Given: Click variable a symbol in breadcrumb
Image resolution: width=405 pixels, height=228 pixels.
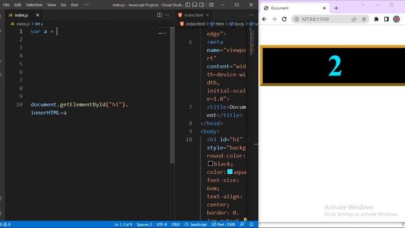Looking at the screenshot, I should click(x=39, y=24).
